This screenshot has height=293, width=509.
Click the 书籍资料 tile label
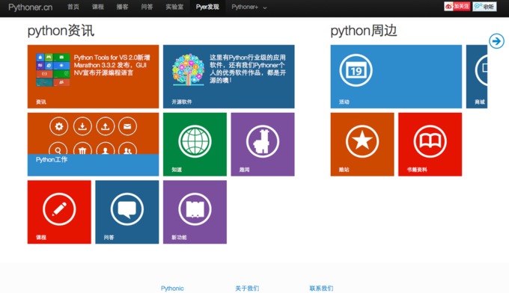click(x=417, y=170)
